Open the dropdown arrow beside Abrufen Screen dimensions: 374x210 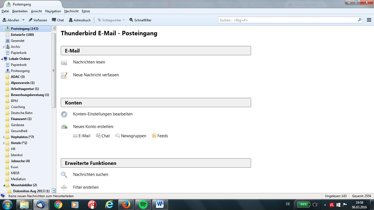point(23,20)
